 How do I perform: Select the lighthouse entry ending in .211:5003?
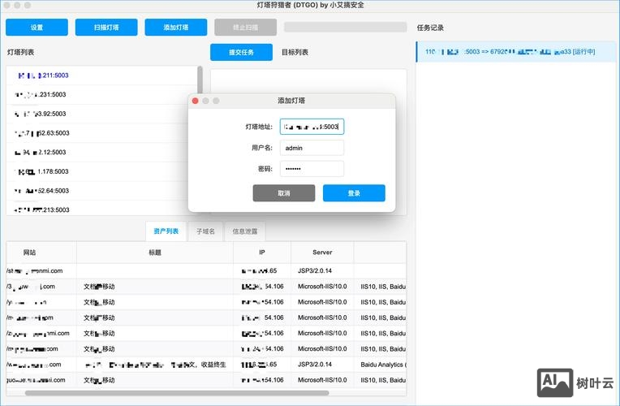(x=101, y=76)
